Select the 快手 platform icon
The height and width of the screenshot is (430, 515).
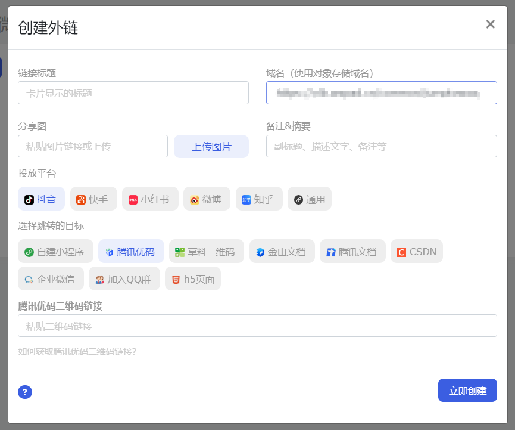[93, 199]
